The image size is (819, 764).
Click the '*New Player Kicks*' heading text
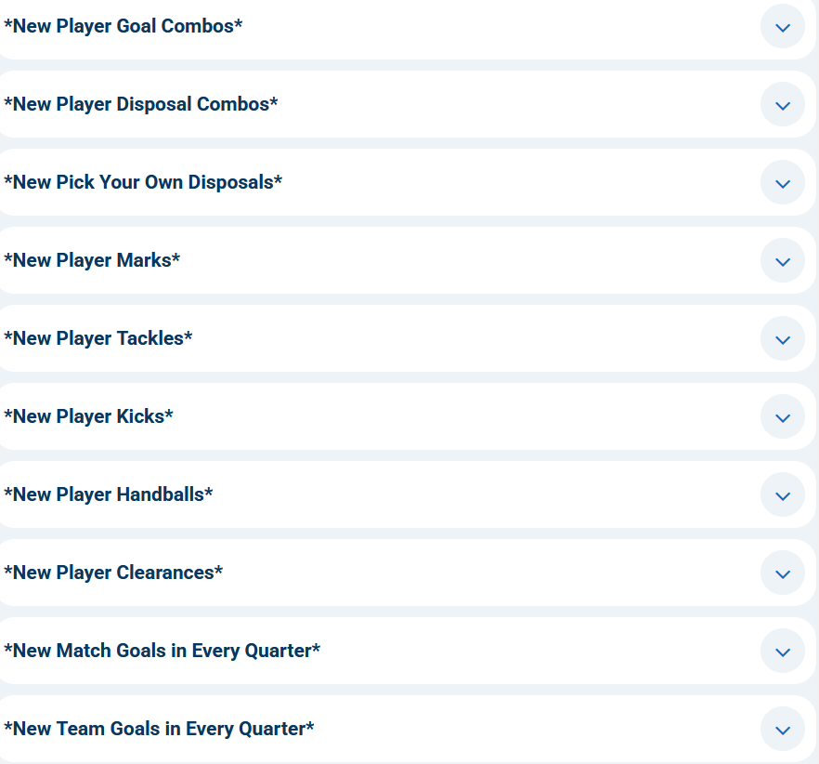pos(88,416)
